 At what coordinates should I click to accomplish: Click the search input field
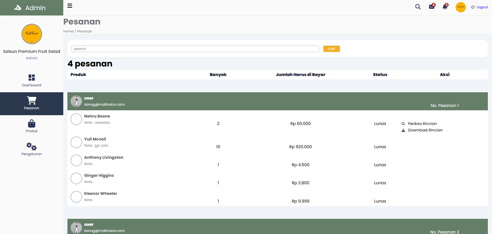195,49
